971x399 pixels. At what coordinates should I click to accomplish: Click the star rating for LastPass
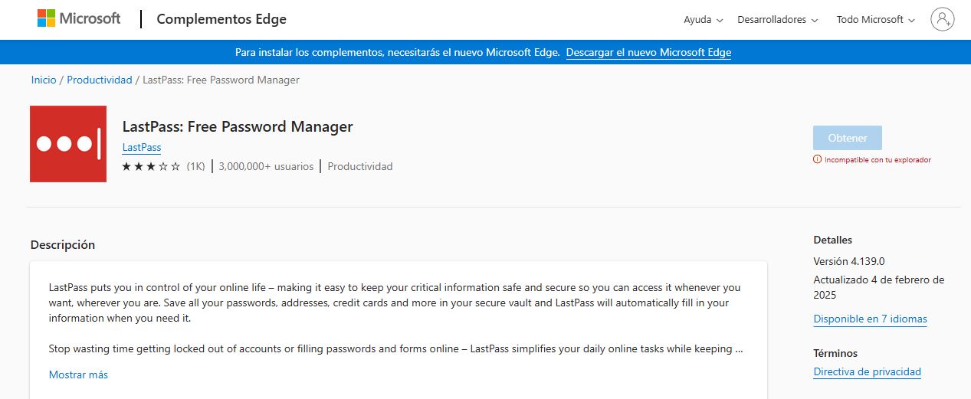coord(151,166)
